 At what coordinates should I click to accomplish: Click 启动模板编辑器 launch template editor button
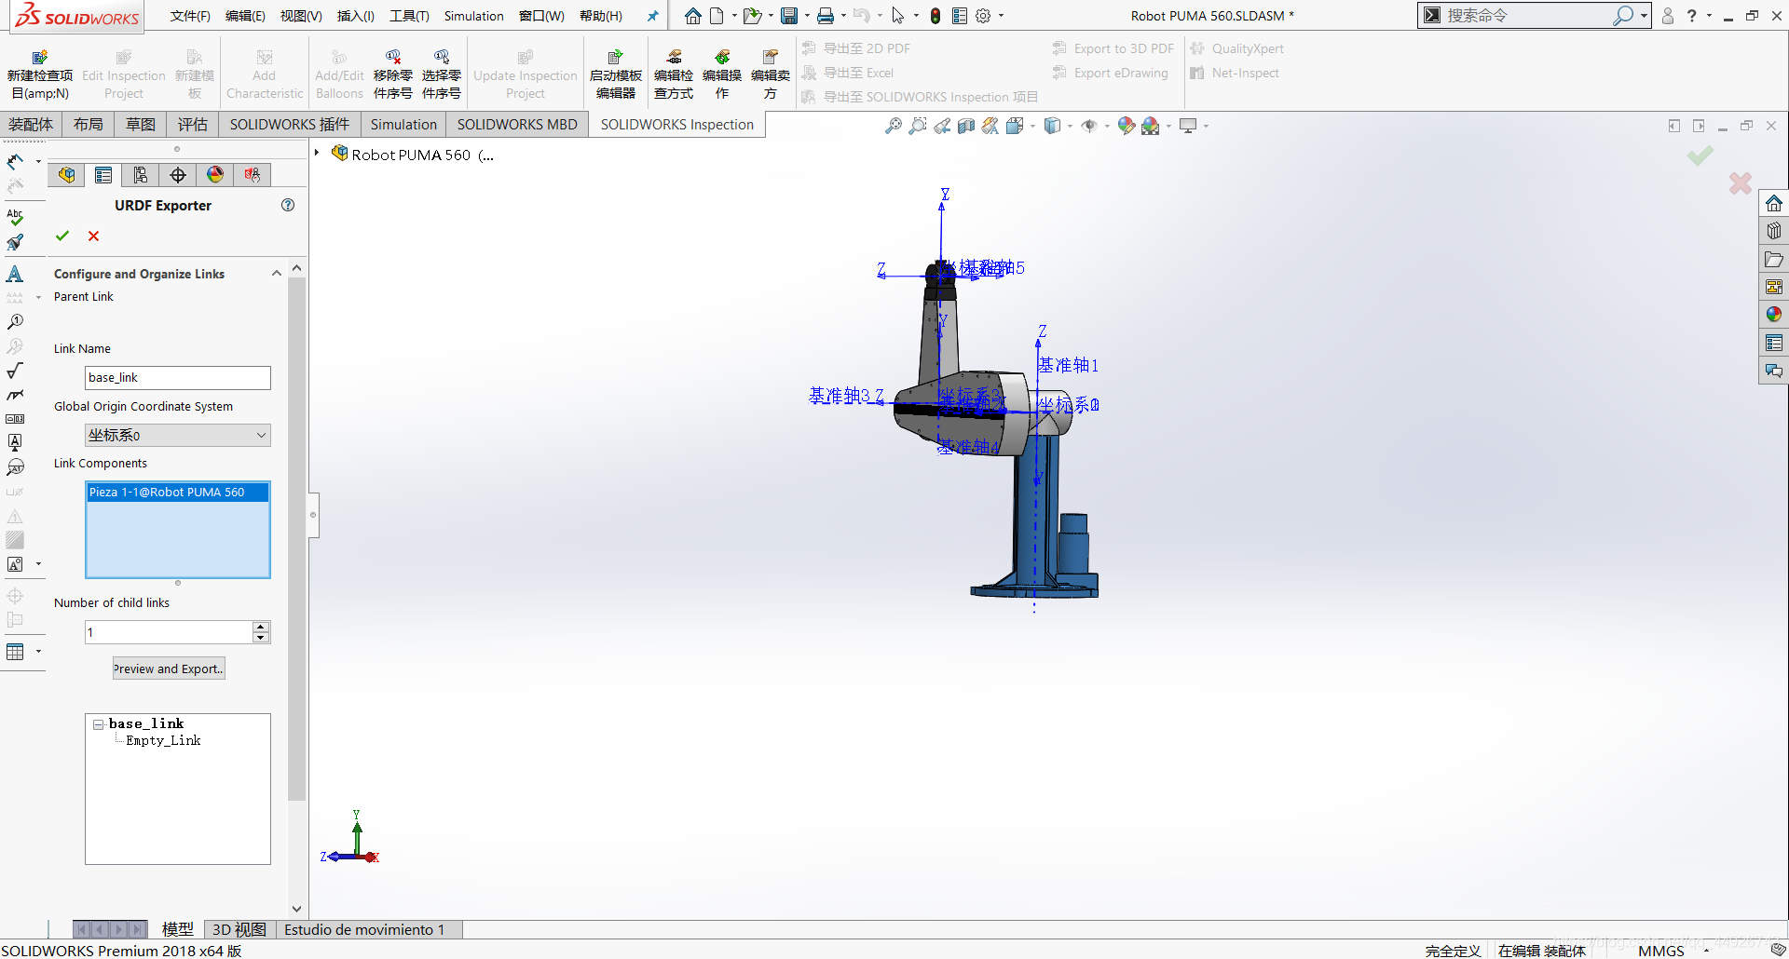[x=616, y=74]
